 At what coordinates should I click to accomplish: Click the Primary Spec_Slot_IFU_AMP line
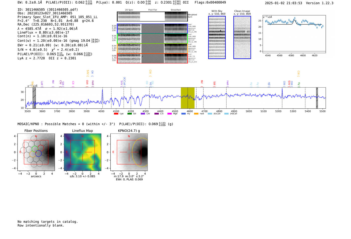coord(57,17)
